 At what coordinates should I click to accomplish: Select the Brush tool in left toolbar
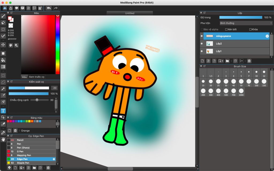(x=3, y=16)
